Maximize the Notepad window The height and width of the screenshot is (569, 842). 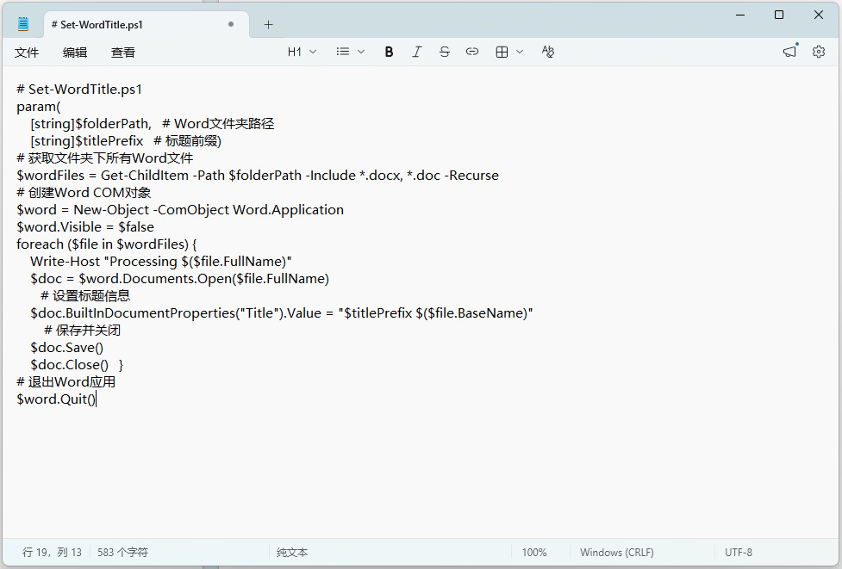click(x=779, y=15)
